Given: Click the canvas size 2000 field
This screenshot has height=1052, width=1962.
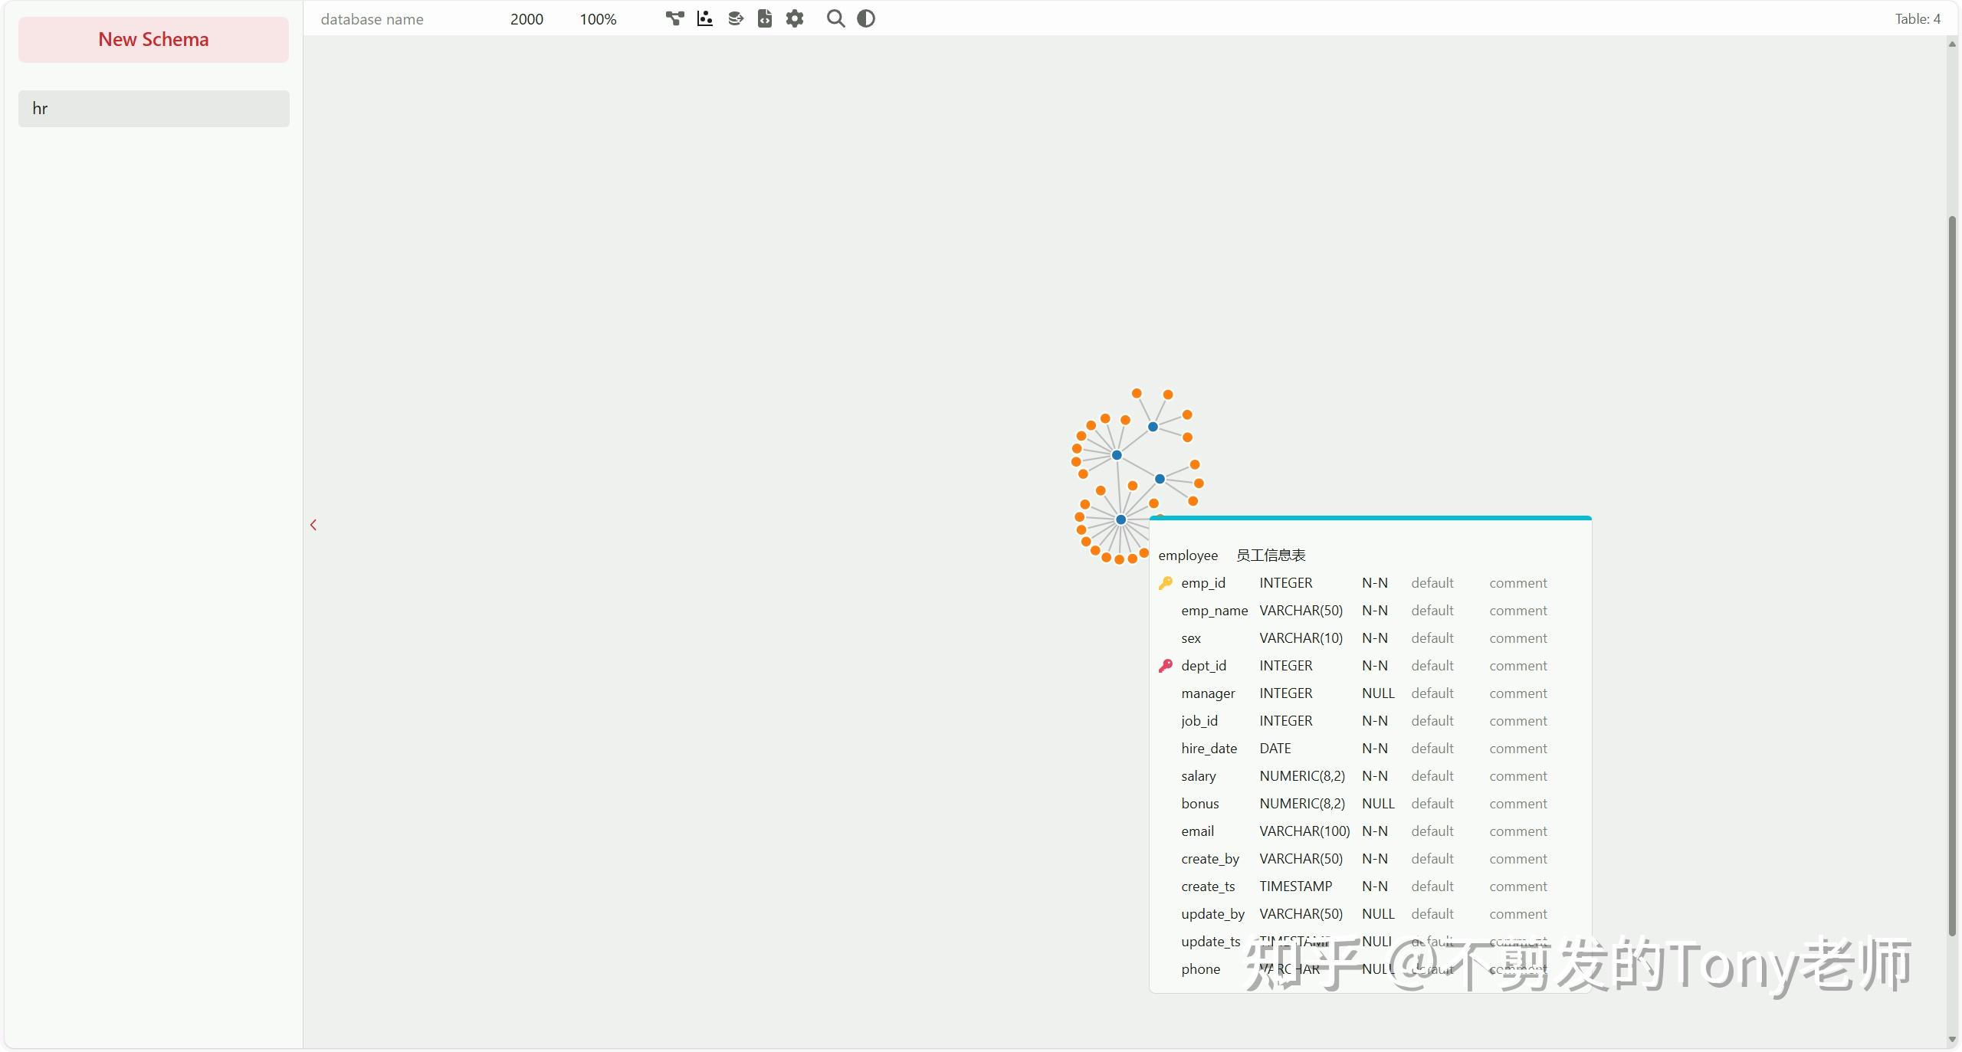Looking at the screenshot, I should pos(527,19).
